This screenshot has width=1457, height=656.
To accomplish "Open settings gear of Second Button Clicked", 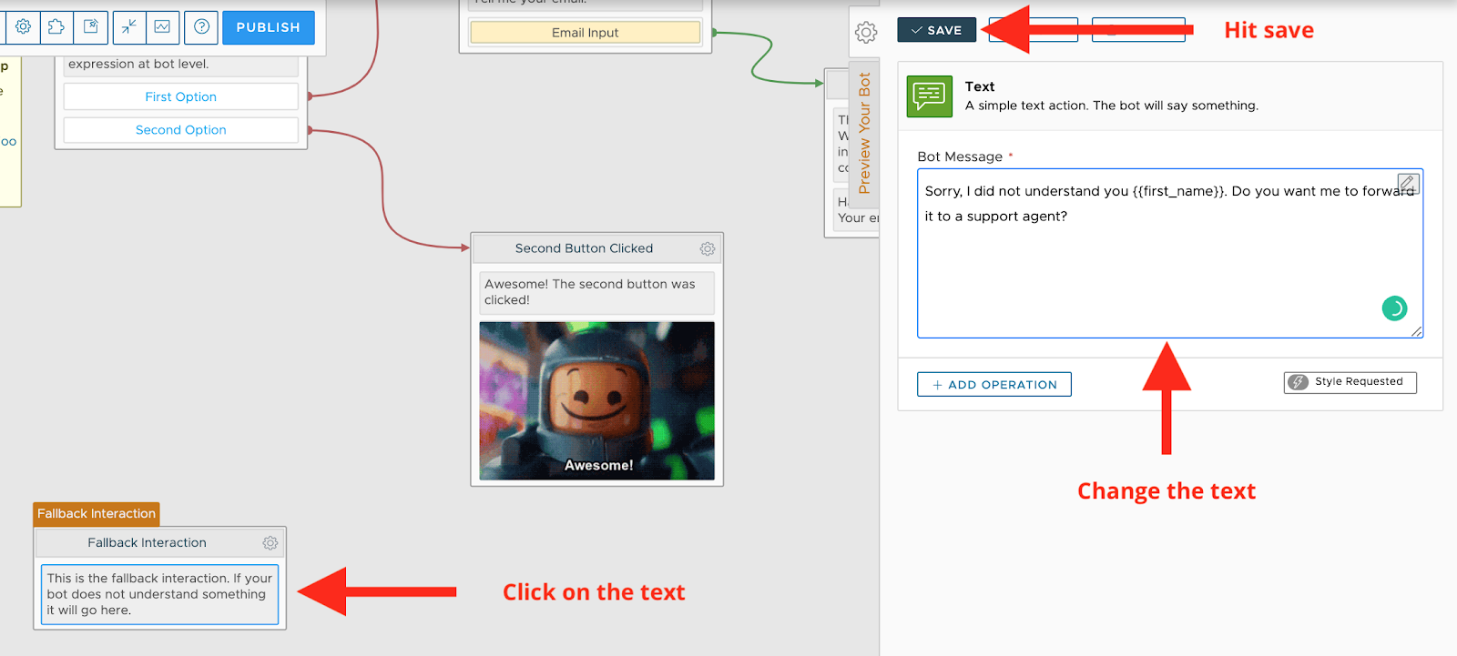I will [x=708, y=248].
